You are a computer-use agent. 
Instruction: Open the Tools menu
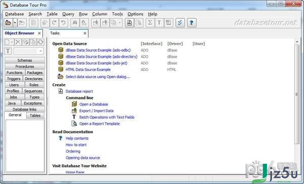click(118, 14)
